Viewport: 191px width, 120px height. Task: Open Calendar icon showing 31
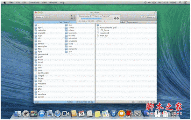point(81,114)
